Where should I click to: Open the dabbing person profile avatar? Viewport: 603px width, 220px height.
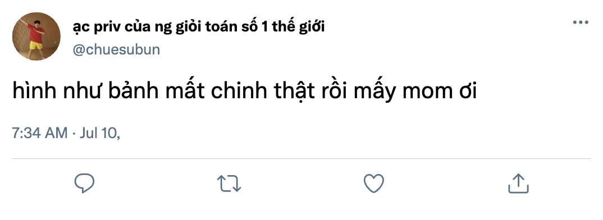pyautogui.click(x=36, y=36)
